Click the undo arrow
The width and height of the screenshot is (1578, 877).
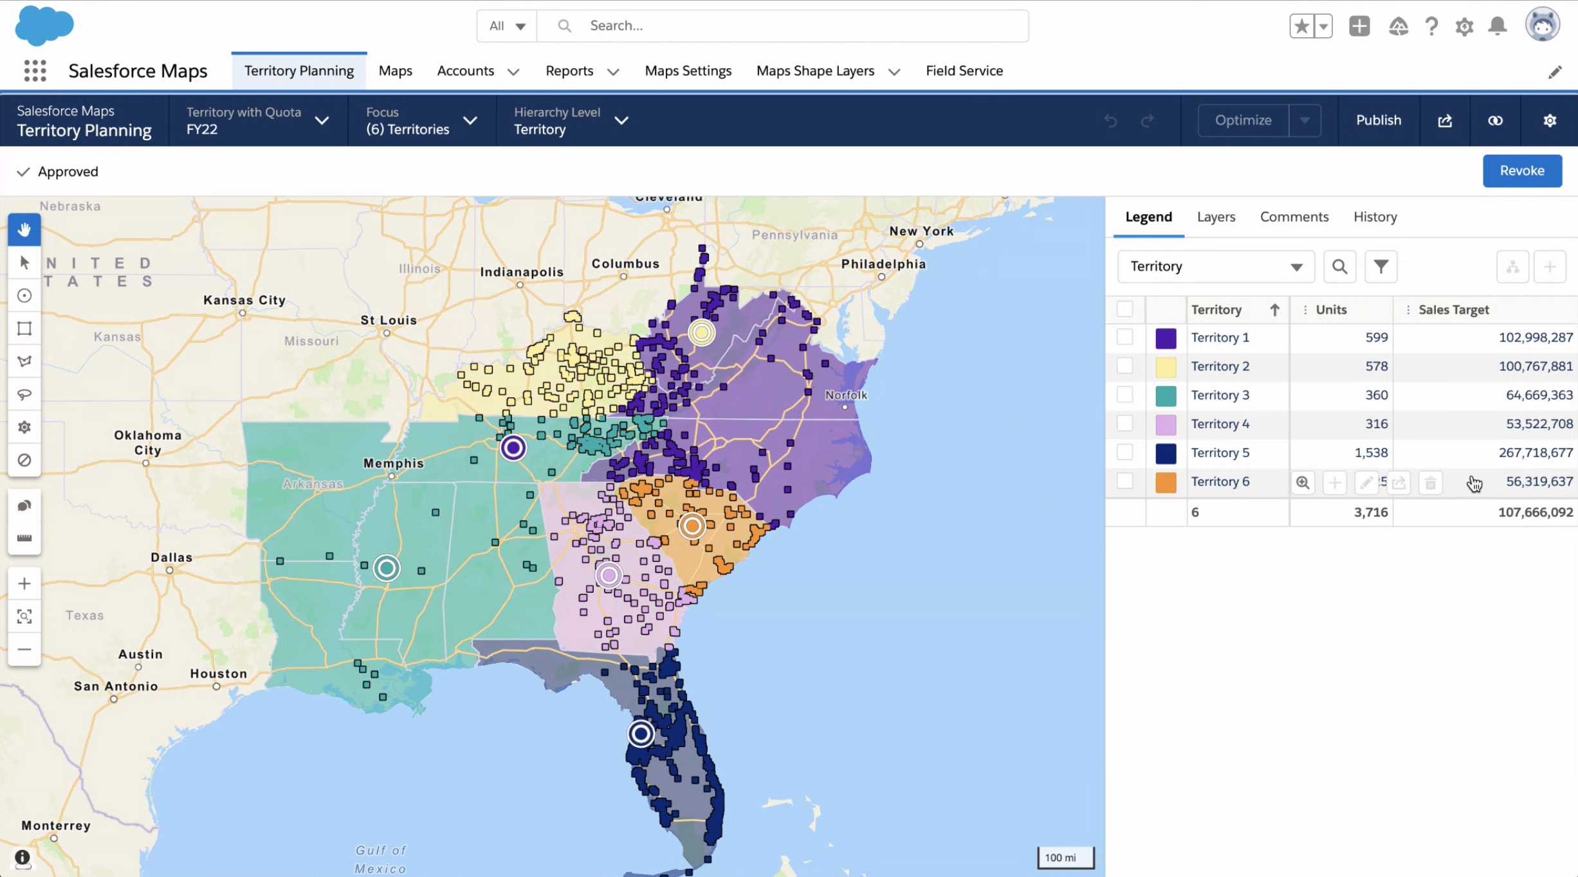(1110, 120)
